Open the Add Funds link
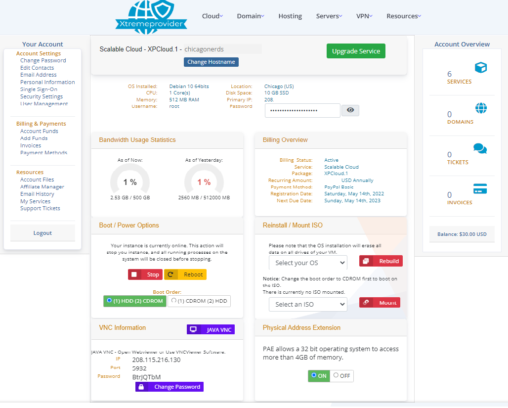Viewport: 508px width, 408px height. [34, 138]
